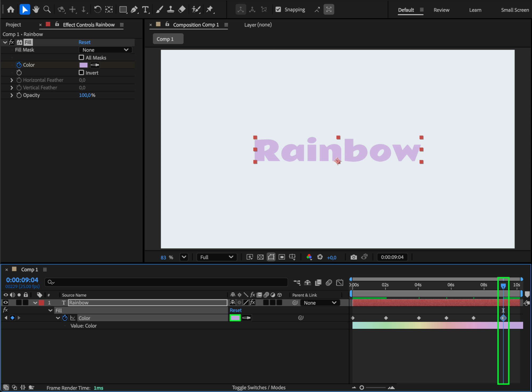Select the Rectangle shape tool

pyautogui.click(x=123, y=10)
